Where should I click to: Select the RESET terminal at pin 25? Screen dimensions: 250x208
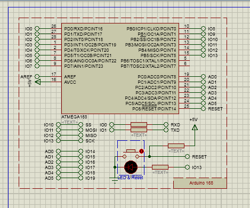pyautogui.click(x=203, y=109)
